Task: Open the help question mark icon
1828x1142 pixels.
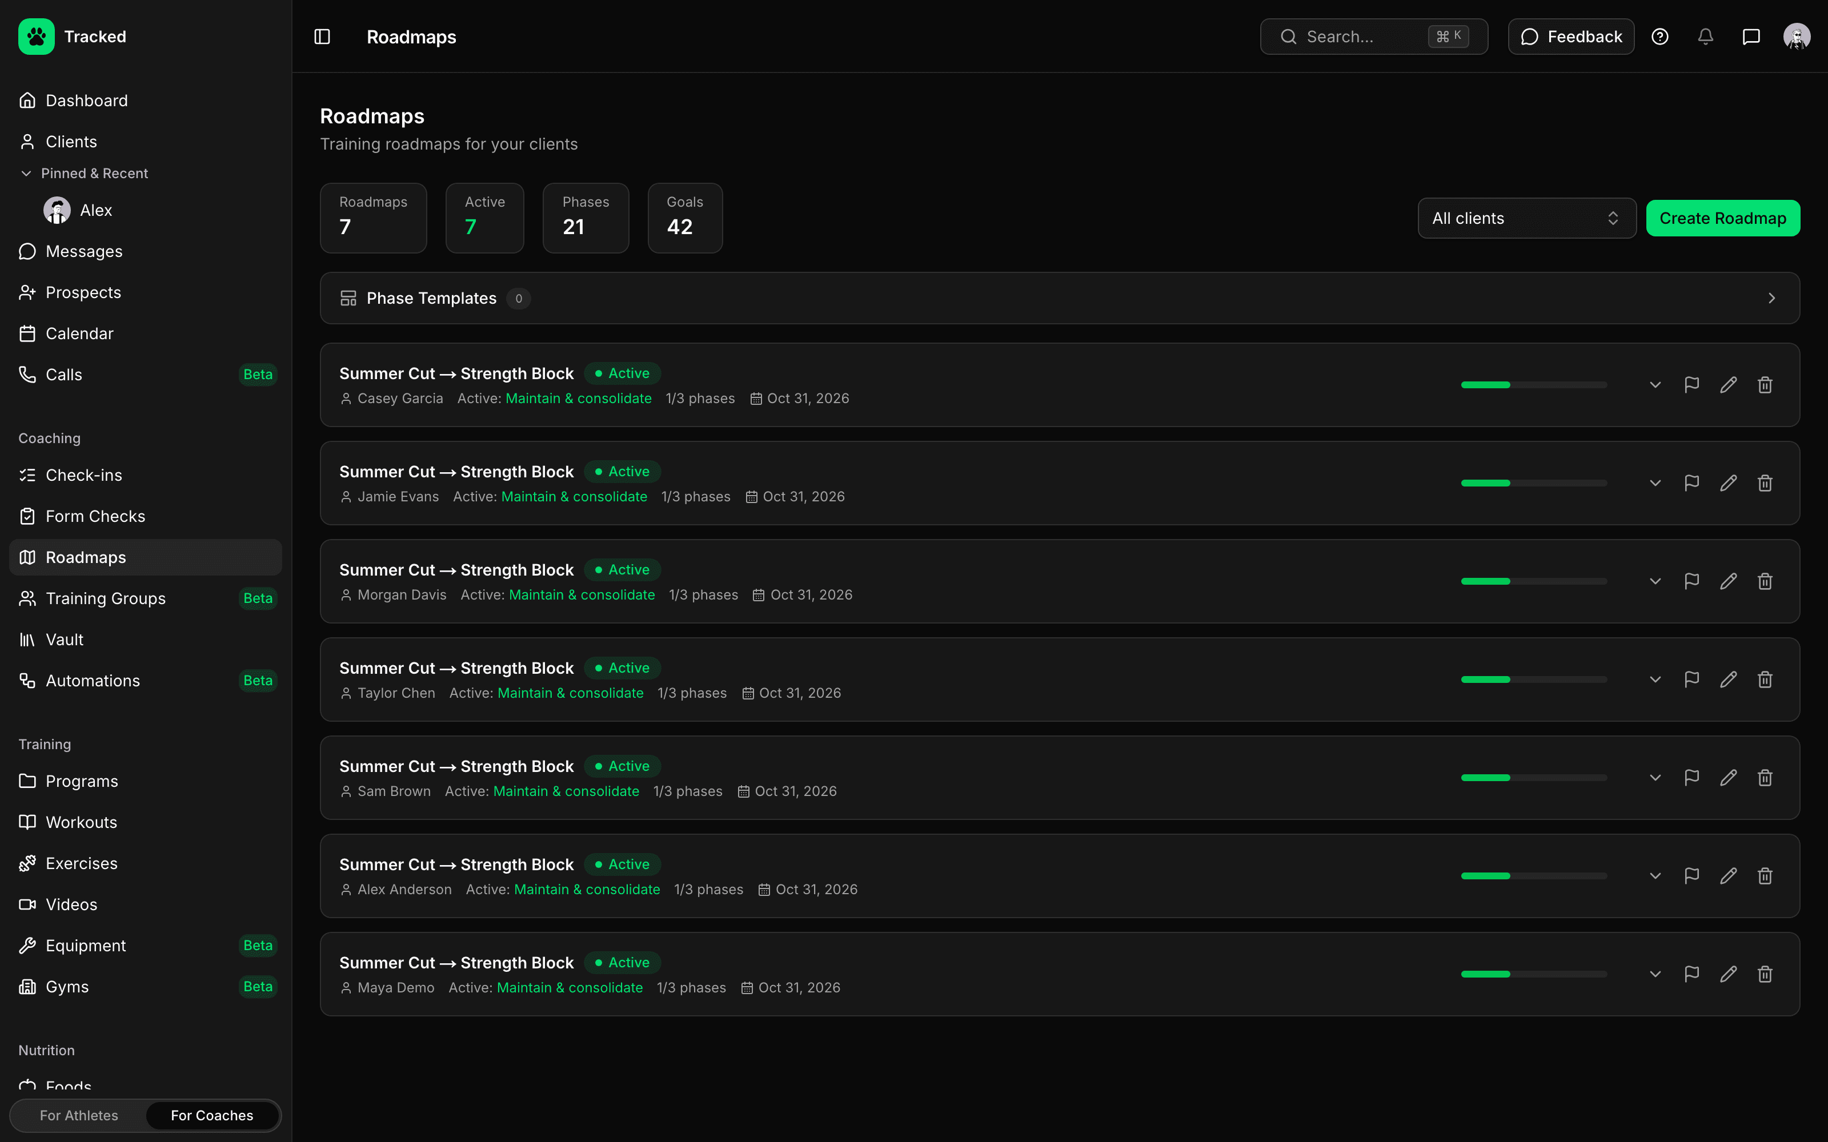Action: coord(1659,36)
